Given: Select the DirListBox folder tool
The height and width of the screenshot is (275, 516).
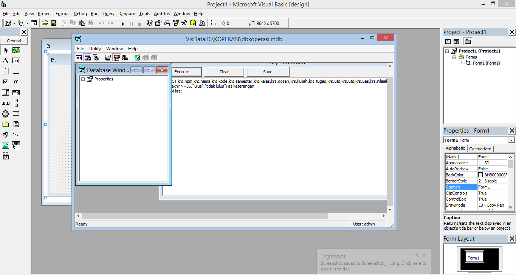Looking at the screenshot, I should tap(6, 124).
